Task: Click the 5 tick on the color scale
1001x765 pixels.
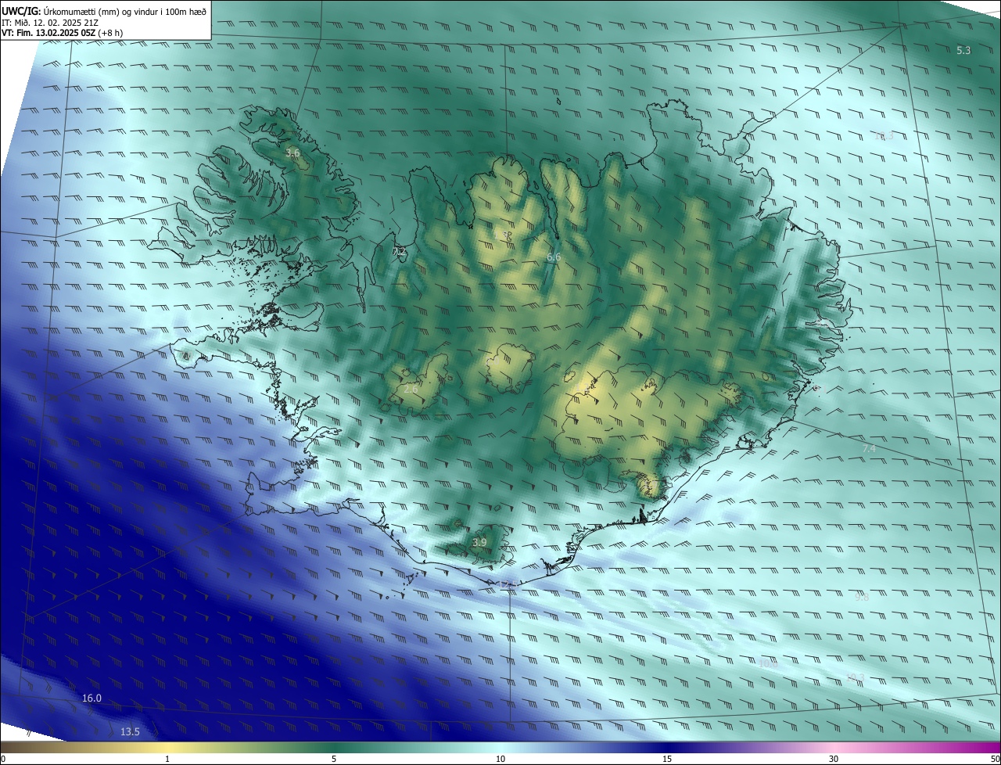Action: click(334, 759)
